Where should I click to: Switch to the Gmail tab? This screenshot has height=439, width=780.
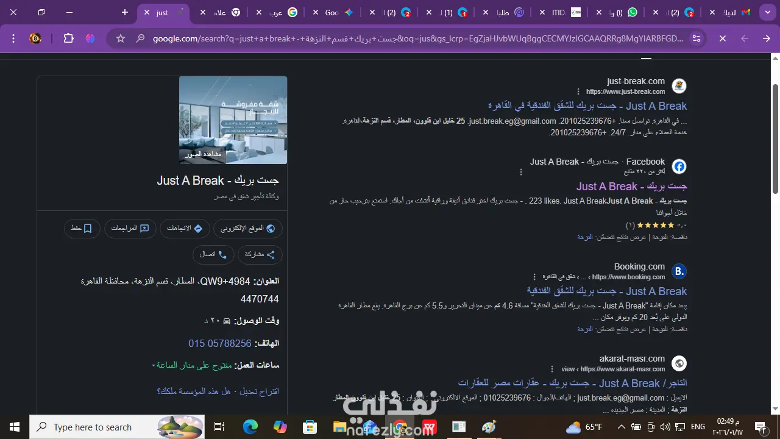tap(730, 12)
